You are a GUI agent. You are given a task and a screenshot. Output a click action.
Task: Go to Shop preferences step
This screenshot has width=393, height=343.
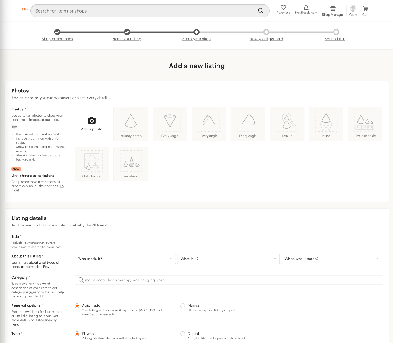(57, 39)
